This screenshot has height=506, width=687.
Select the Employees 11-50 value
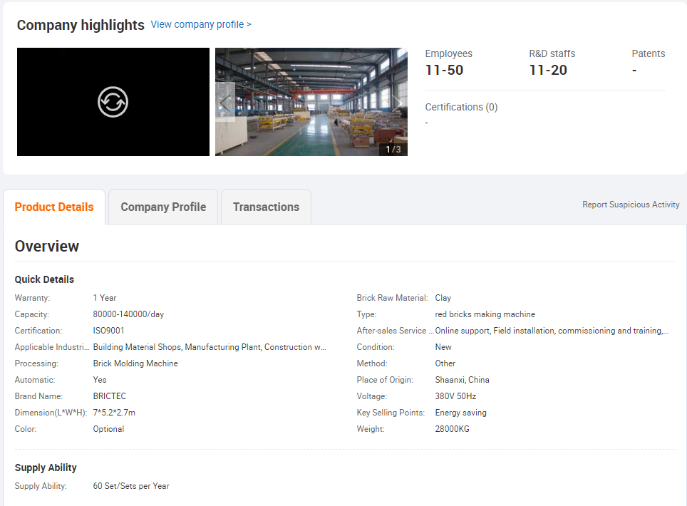(x=444, y=70)
